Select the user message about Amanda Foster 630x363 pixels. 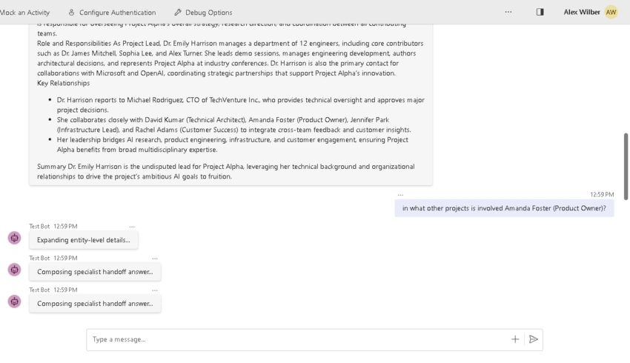504,208
